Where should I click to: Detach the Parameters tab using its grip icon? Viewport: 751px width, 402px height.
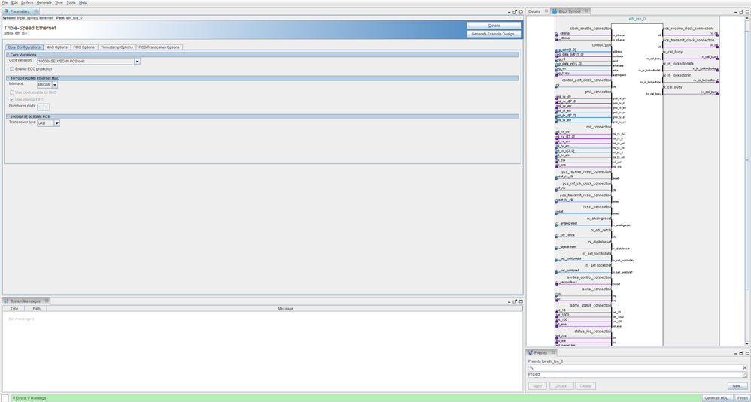tap(35, 11)
